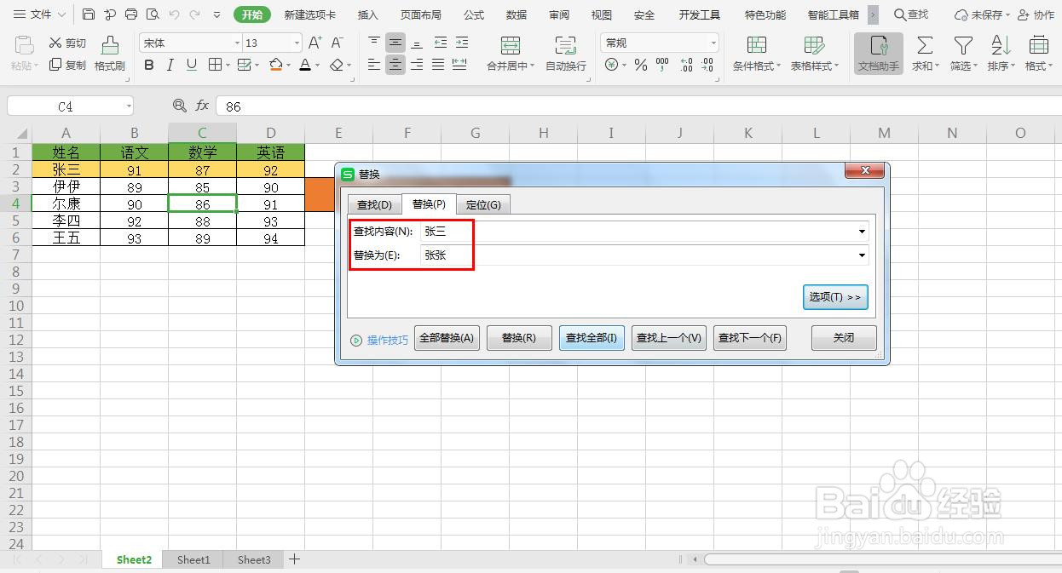Click the increase indent icon
This screenshot has height=573, width=1062.
pos(461,43)
